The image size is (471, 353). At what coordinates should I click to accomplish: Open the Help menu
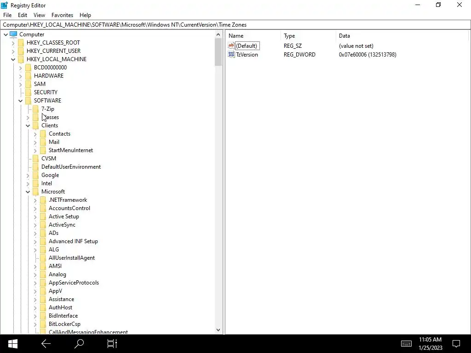85,15
